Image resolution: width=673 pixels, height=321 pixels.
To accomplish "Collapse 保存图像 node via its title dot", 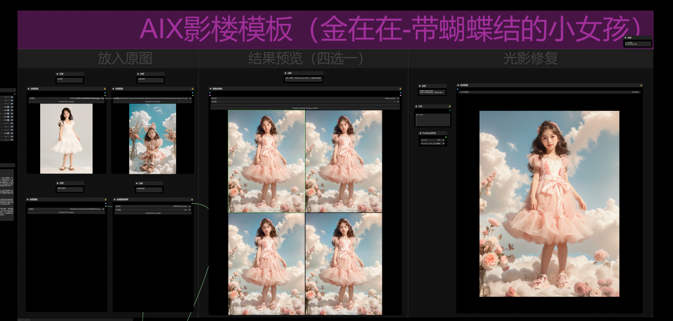I will (458, 85).
